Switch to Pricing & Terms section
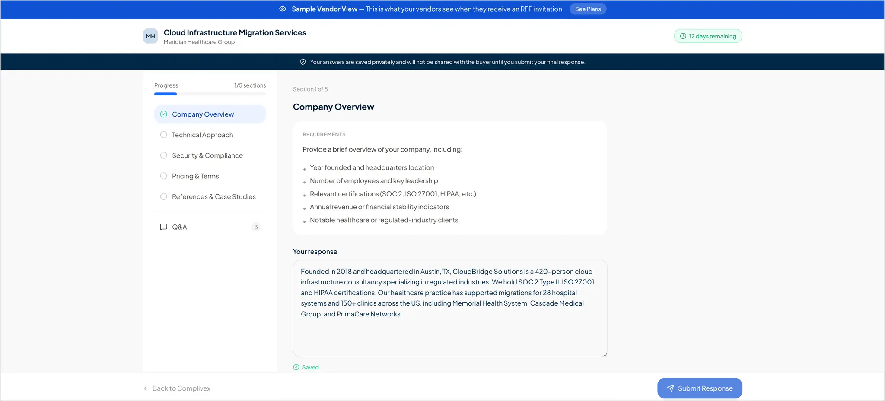Image resolution: width=885 pixels, height=401 pixels. pos(210,176)
